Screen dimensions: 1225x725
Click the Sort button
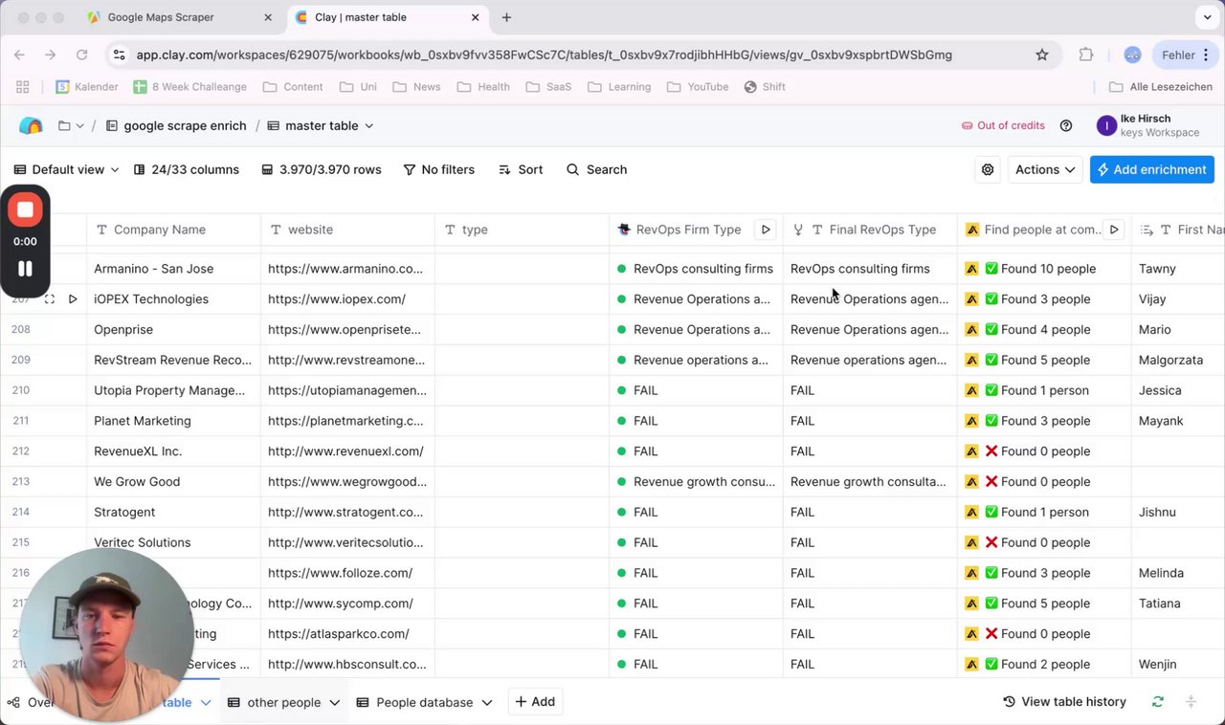(x=521, y=169)
